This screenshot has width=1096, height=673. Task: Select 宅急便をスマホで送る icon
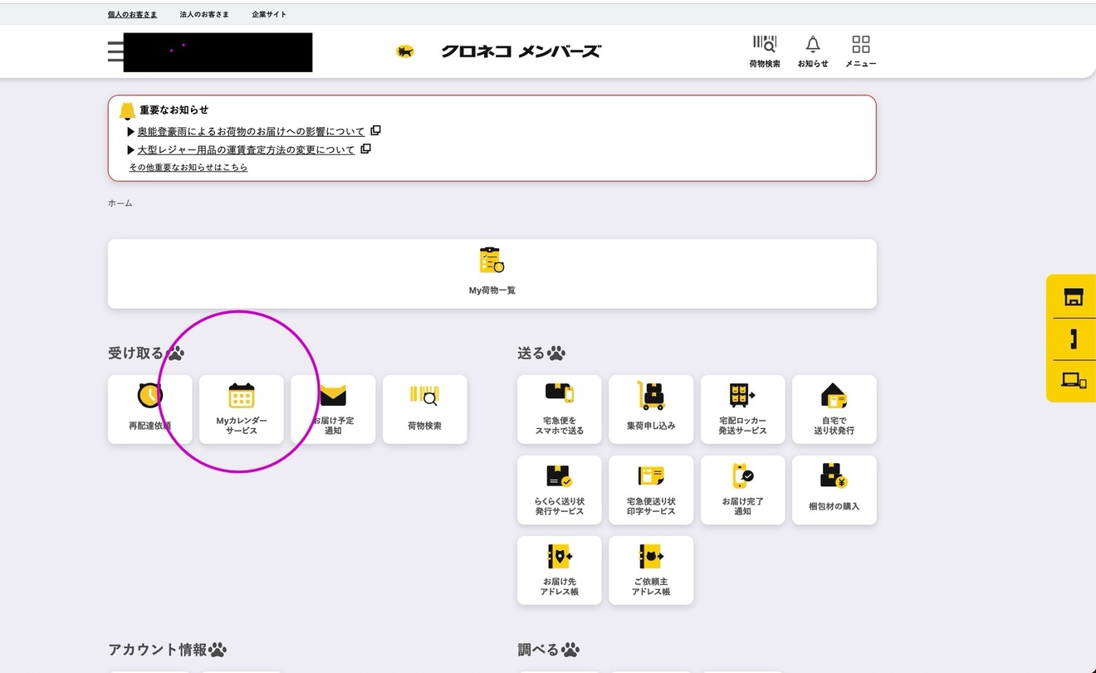click(560, 408)
